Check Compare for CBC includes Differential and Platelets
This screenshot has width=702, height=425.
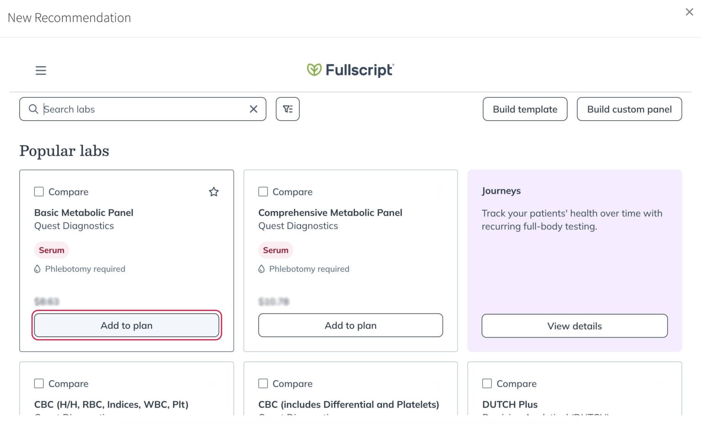click(x=263, y=383)
